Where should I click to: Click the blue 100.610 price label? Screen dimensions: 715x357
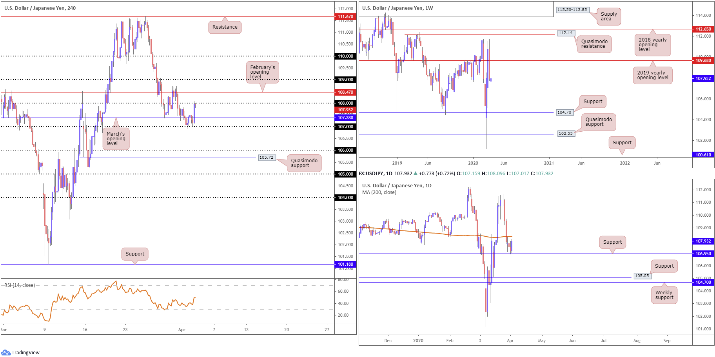[703, 155]
